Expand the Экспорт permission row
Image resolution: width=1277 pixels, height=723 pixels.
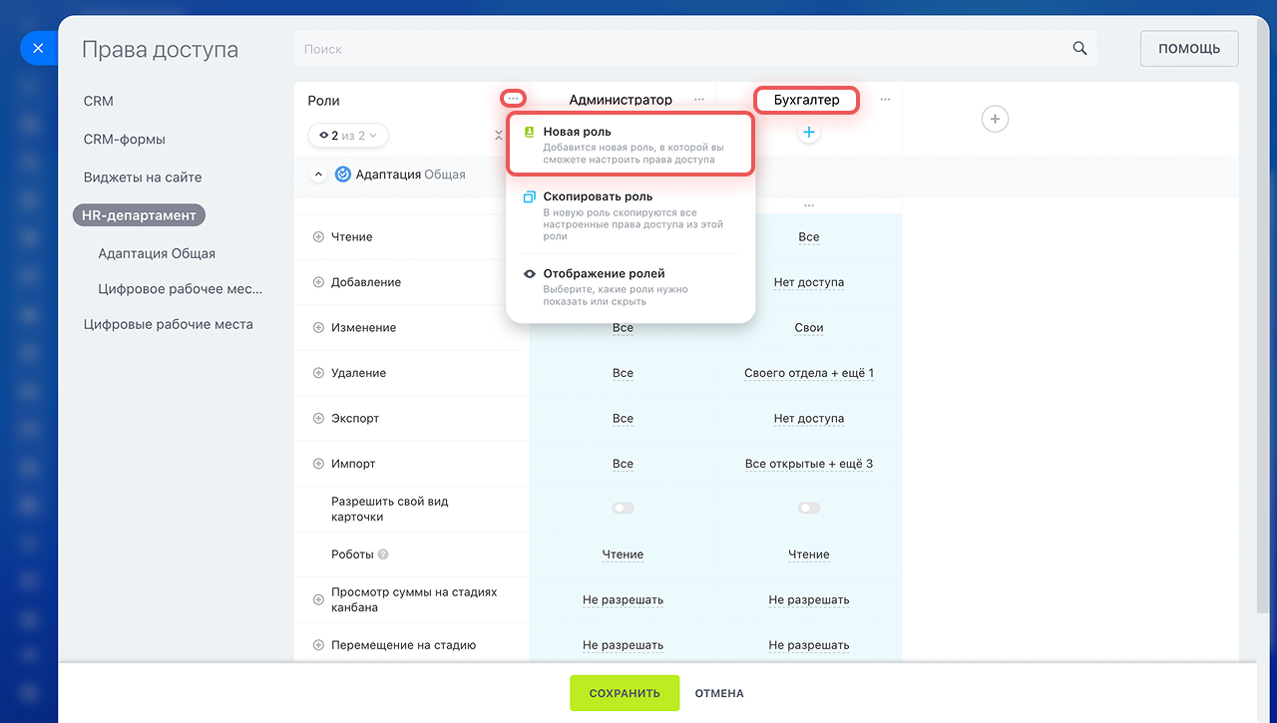point(319,419)
